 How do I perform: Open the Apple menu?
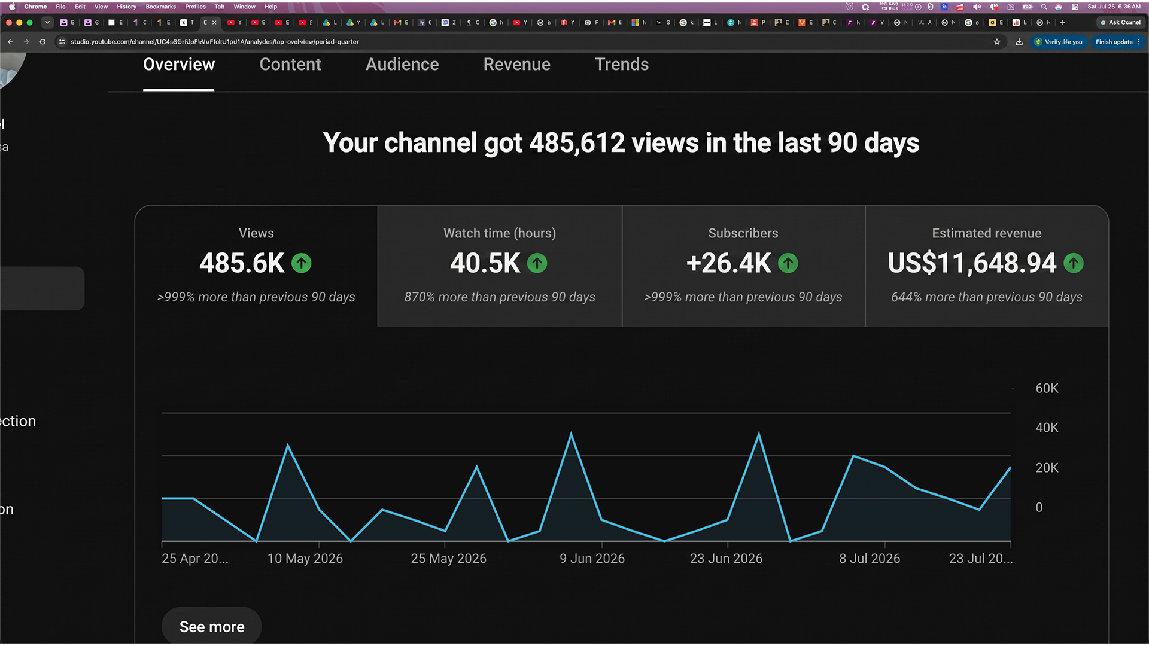[12, 7]
